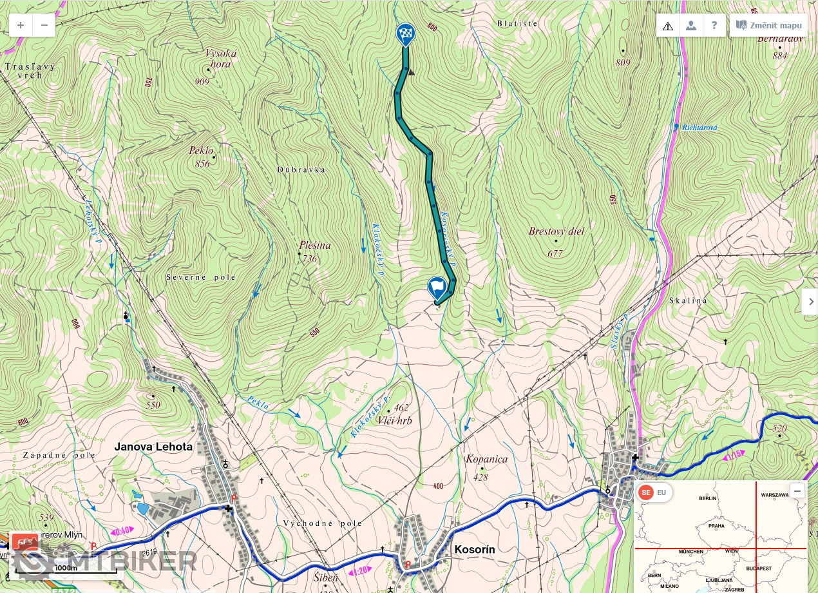818x593 pixels.
Task: Collapse the overview minimap
Action: coord(797,491)
